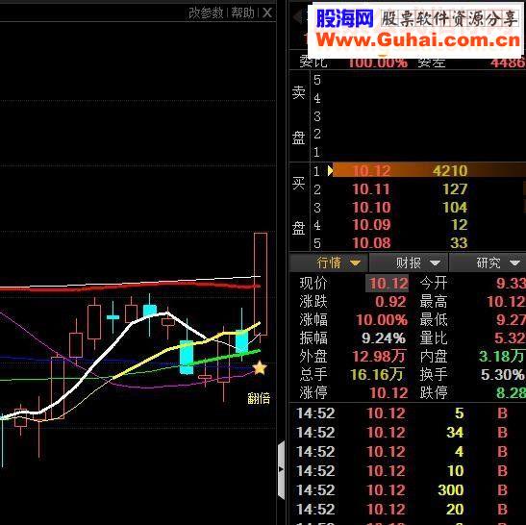Image resolution: width=526 pixels, height=525 pixels.
Task: Click the 改参数 link
Action: pos(206,13)
